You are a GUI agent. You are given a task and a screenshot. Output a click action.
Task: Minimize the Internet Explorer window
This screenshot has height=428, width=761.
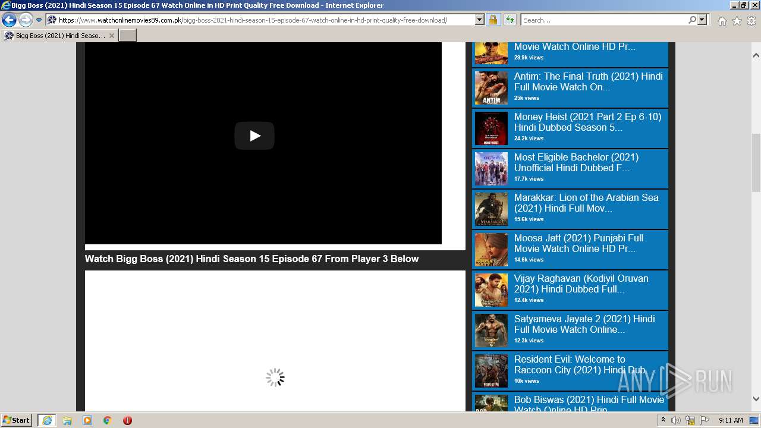[734, 5]
